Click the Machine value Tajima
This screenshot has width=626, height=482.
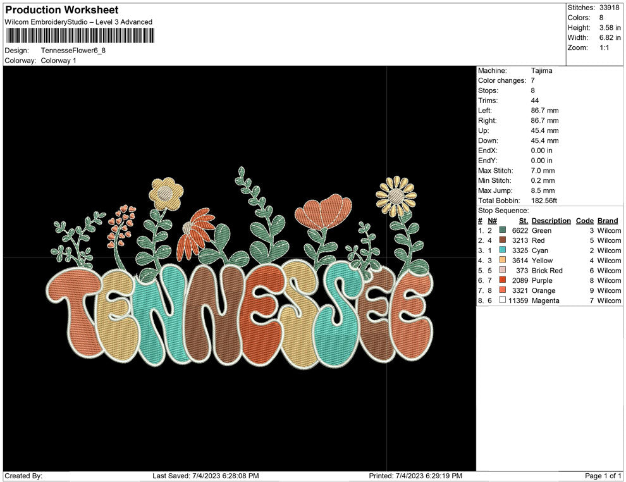point(541,71)
